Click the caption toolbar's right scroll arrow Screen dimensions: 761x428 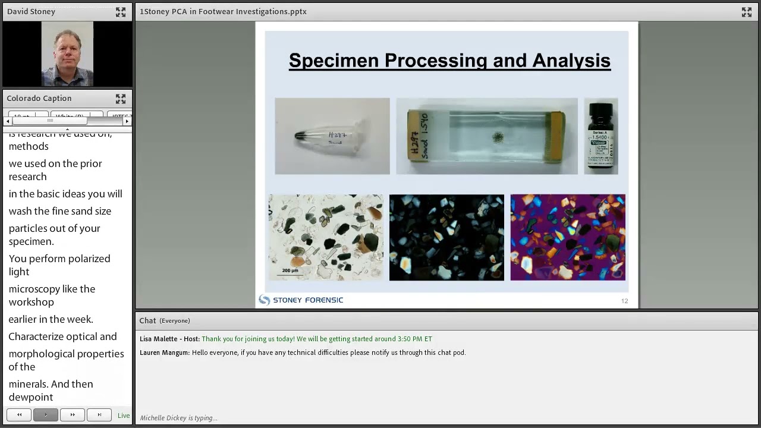pyautogui.click(x=127, y=121)
